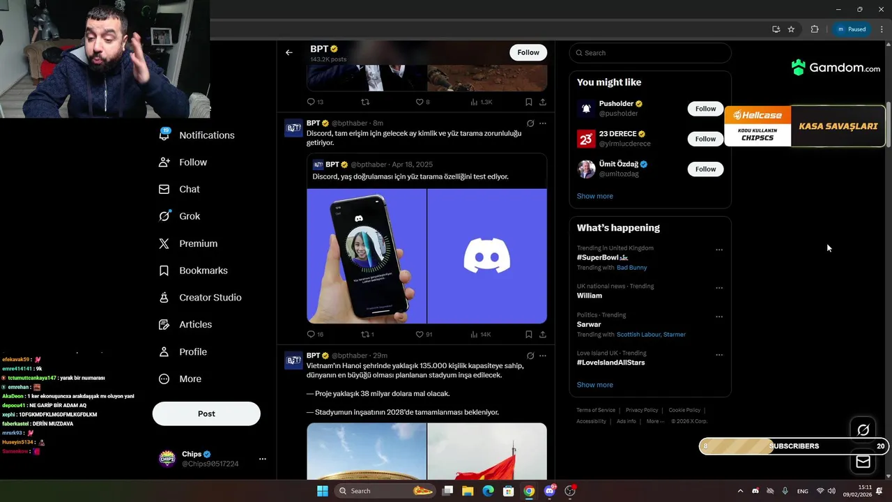Open the Bad Bunny trending link
The width and height of the screenshot is (892, 502).
tap(632, 268)
